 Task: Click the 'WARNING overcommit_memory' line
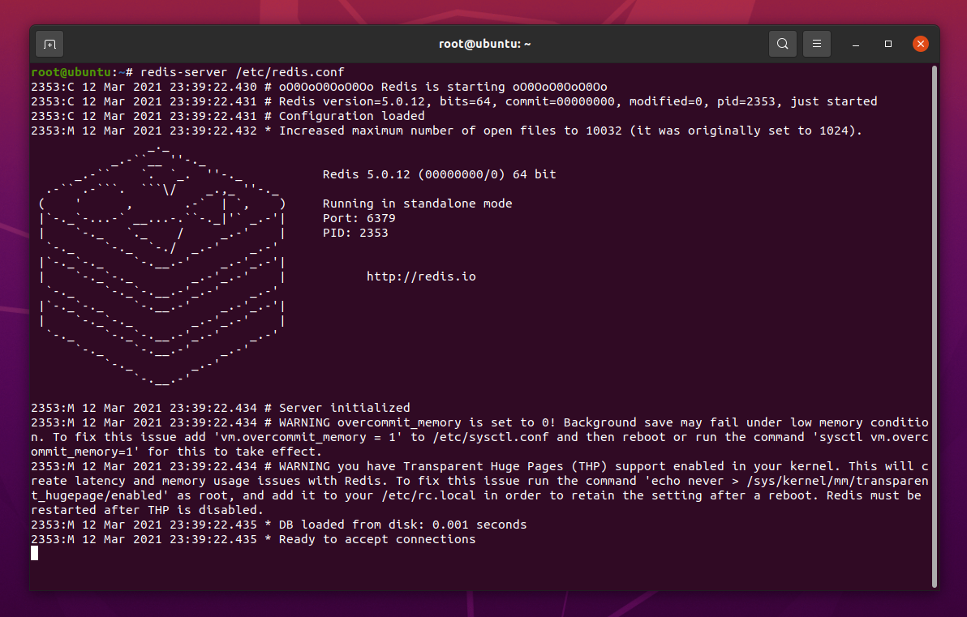(x=479, y=423)
